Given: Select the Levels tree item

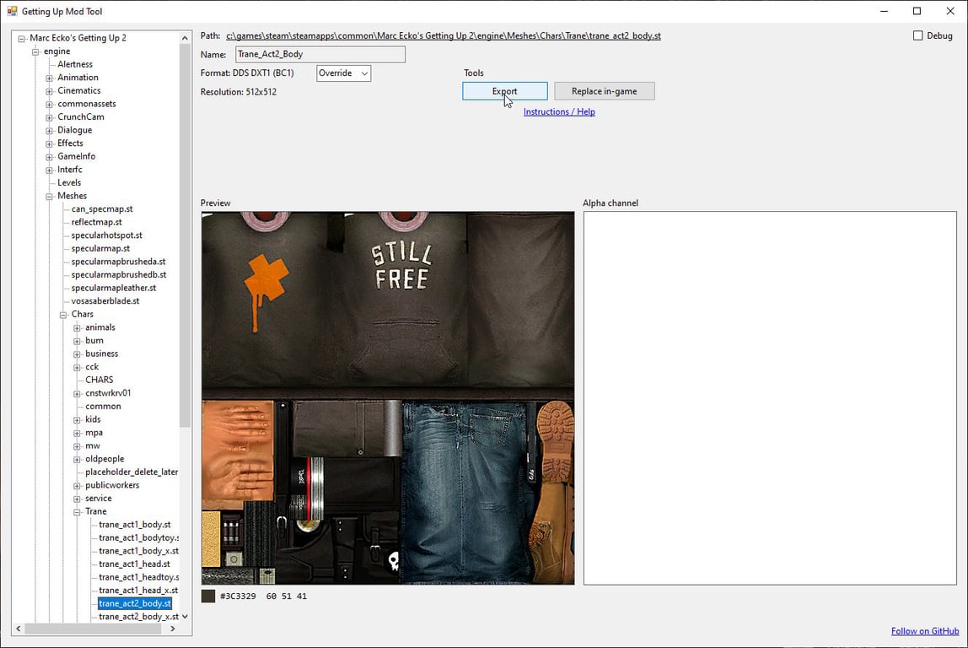Looking at the screenshot, I should (x=69, y=183).
